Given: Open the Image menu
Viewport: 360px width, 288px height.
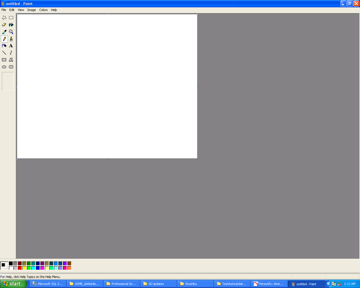Looking at the screenshot, I should click(x=31, y=10).
